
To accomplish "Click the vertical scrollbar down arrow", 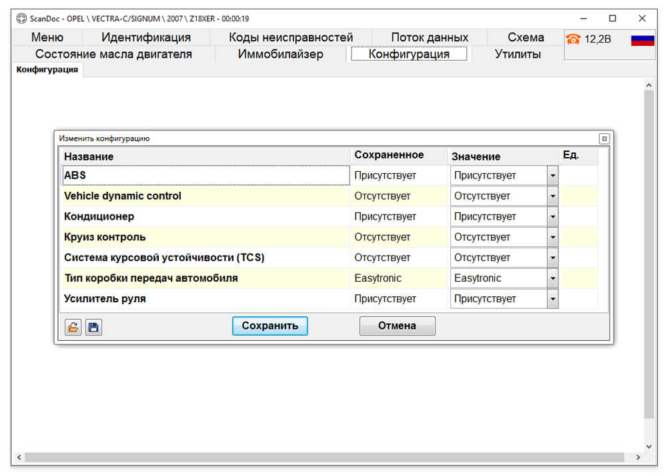I will pyautogui.click(x=649, y=446).
